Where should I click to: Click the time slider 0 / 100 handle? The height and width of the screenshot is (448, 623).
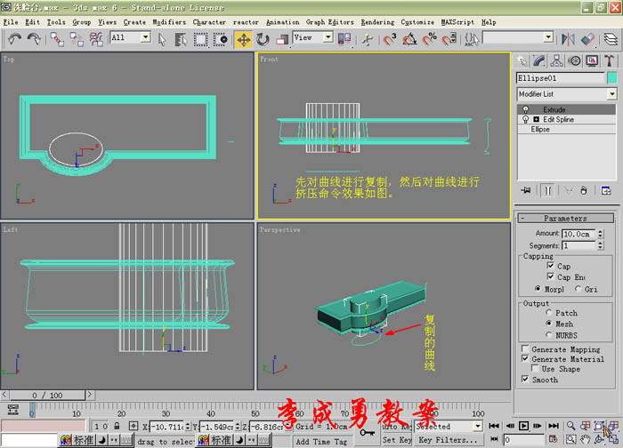pos(47,396)
